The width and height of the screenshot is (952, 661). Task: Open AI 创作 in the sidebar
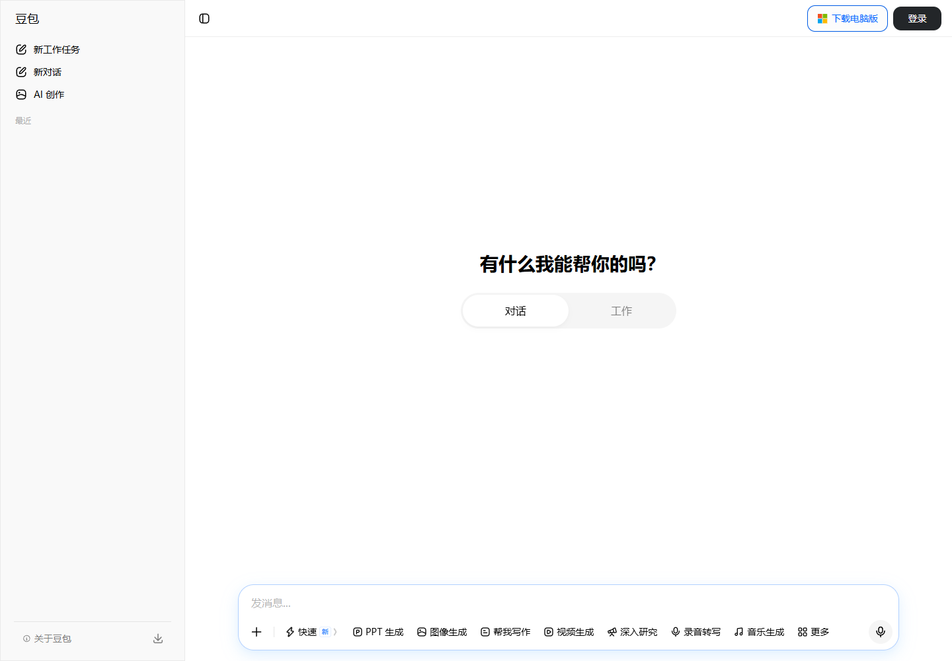click(x=93, y=95)
